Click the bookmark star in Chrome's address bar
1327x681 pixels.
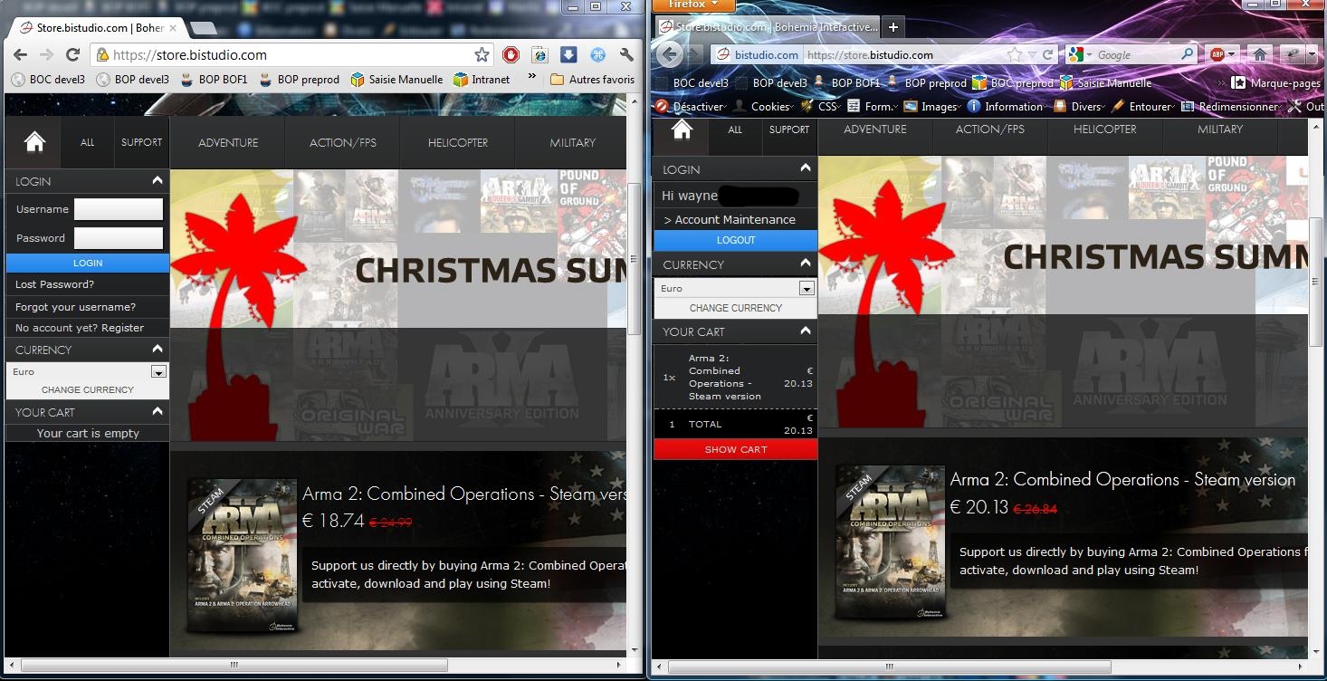pyautogui.click(x=482, y=54)
